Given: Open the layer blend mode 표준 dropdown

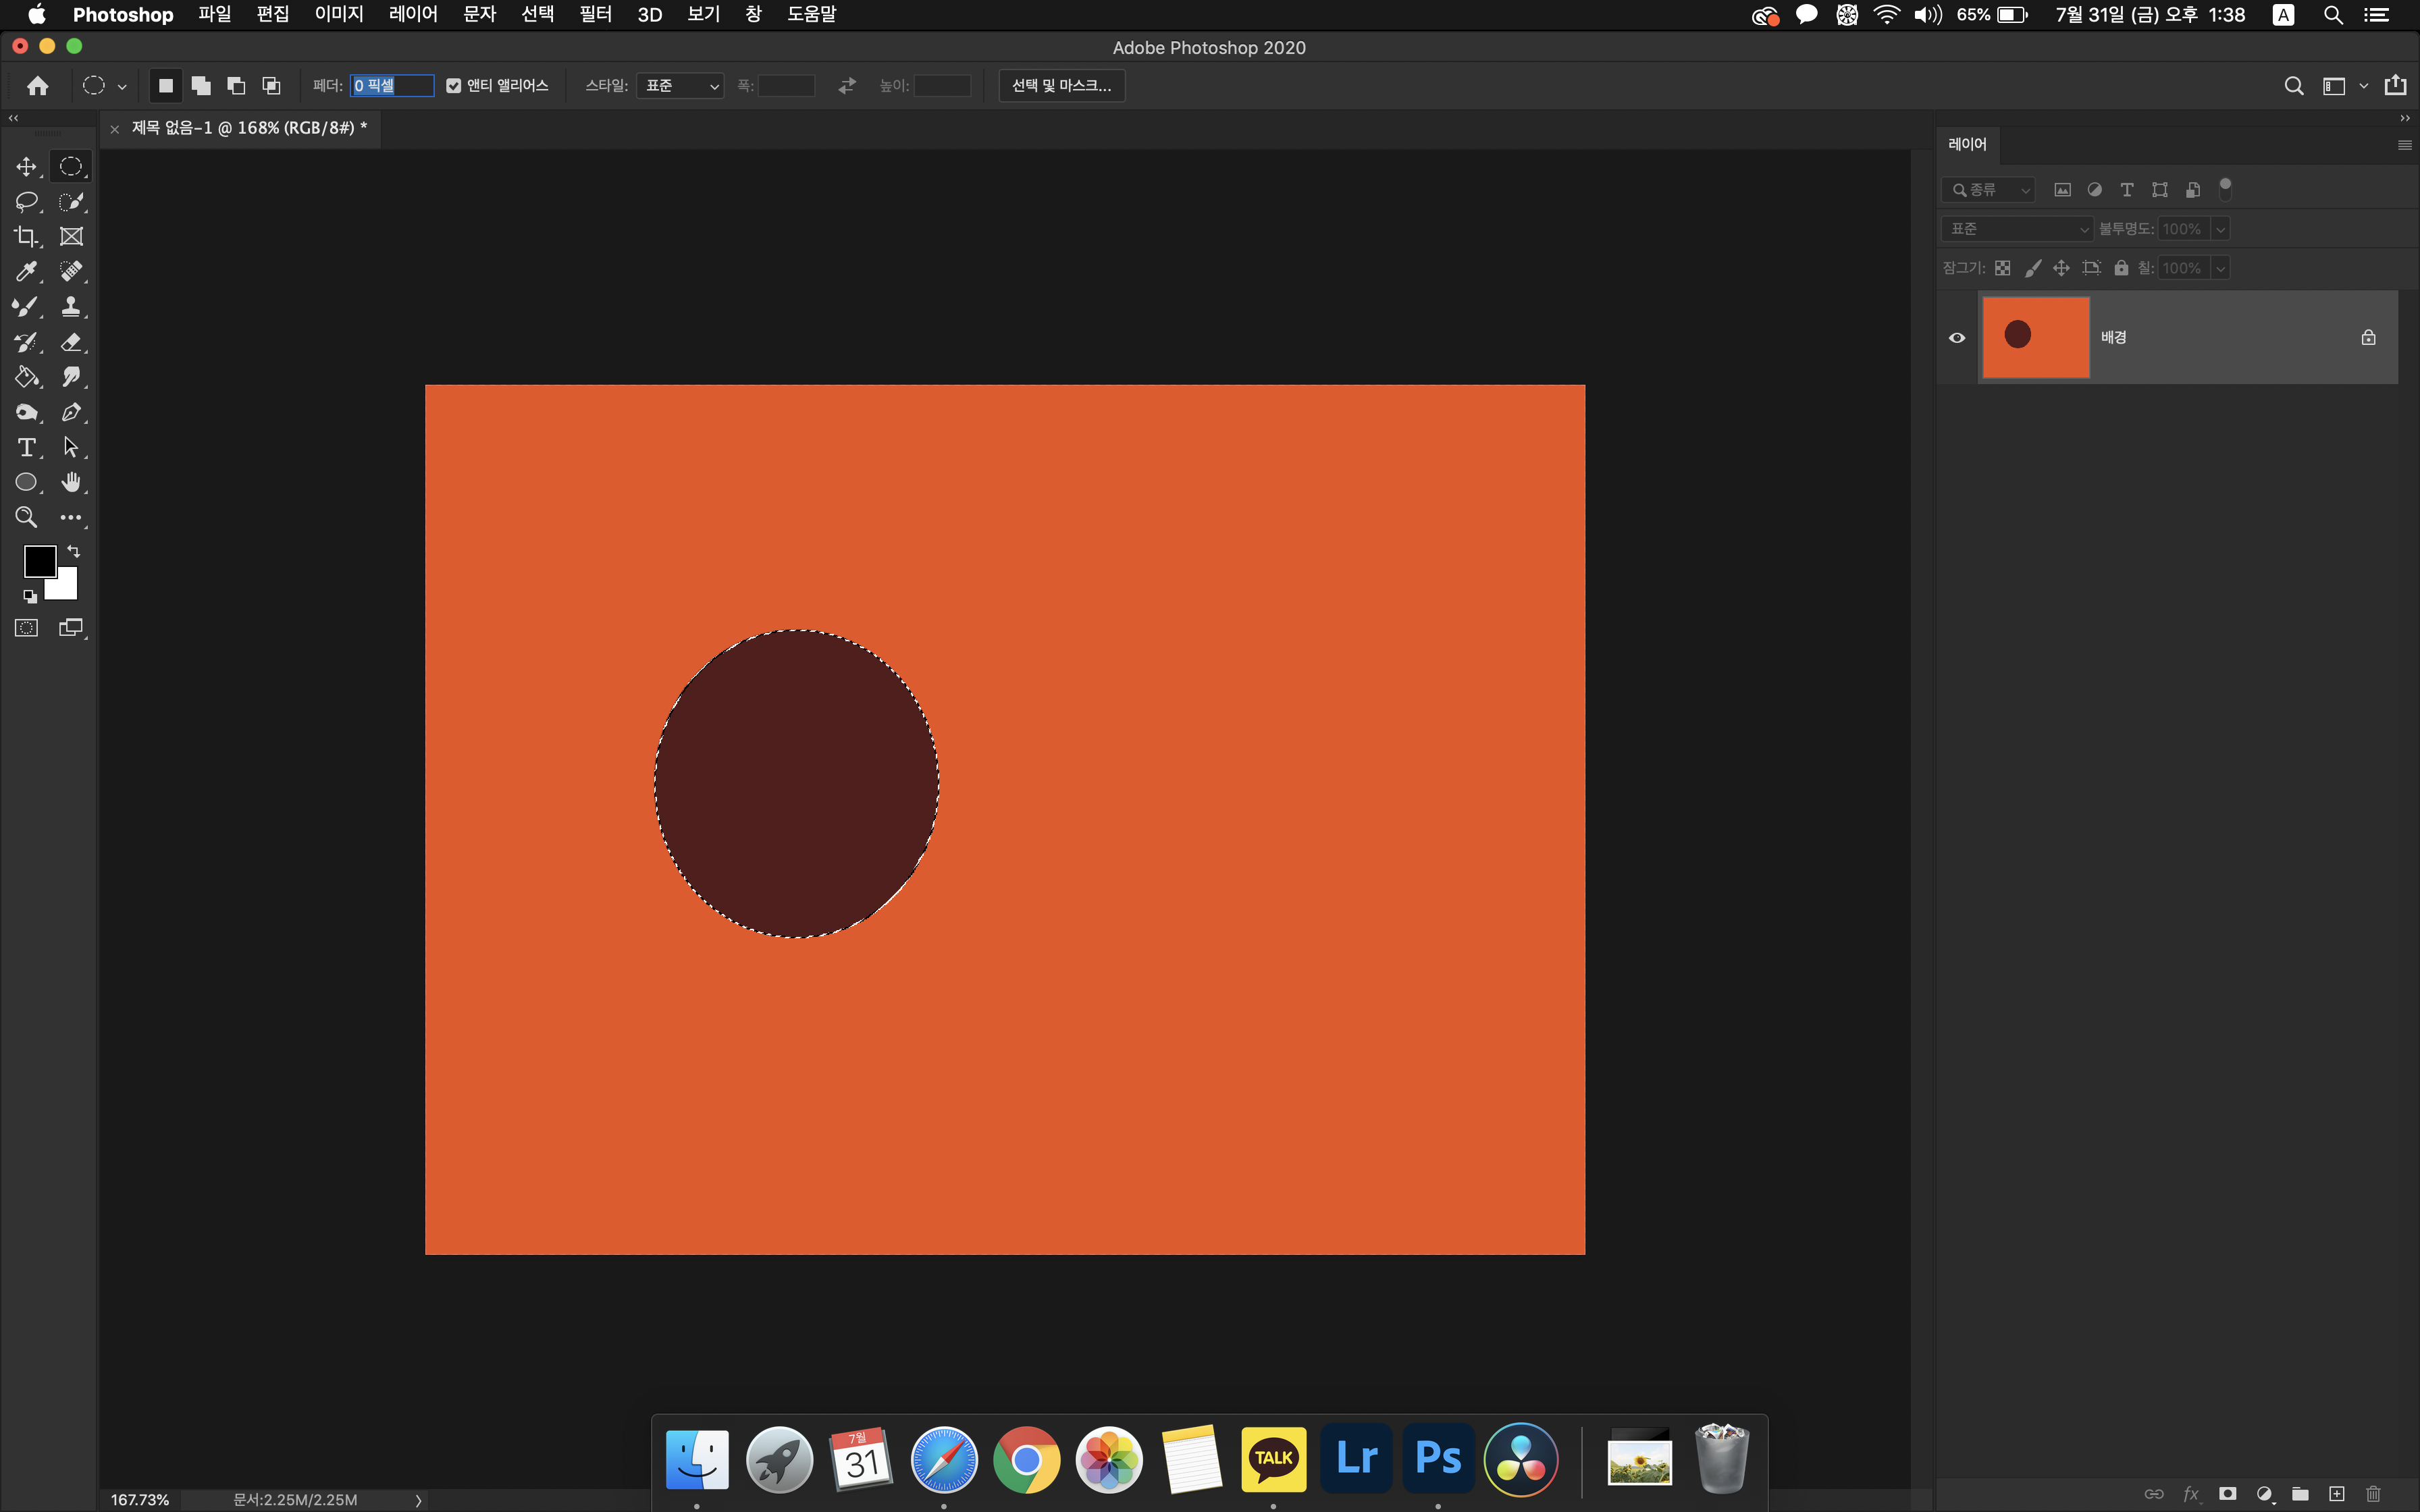Looking at the screenshot, I should (2017, 229).
